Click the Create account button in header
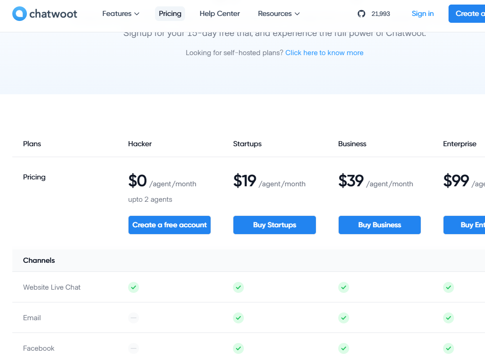The image size is (485, 363). [467, 14]
